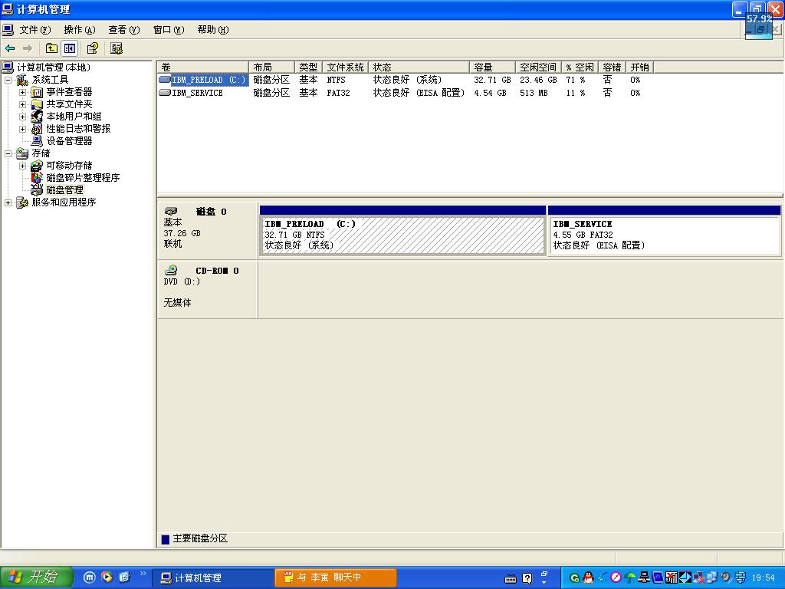This screenshot has height=589, width=785.
Task: Select the 共享文件夹 folder icon
Action: [x=37, y=104]
